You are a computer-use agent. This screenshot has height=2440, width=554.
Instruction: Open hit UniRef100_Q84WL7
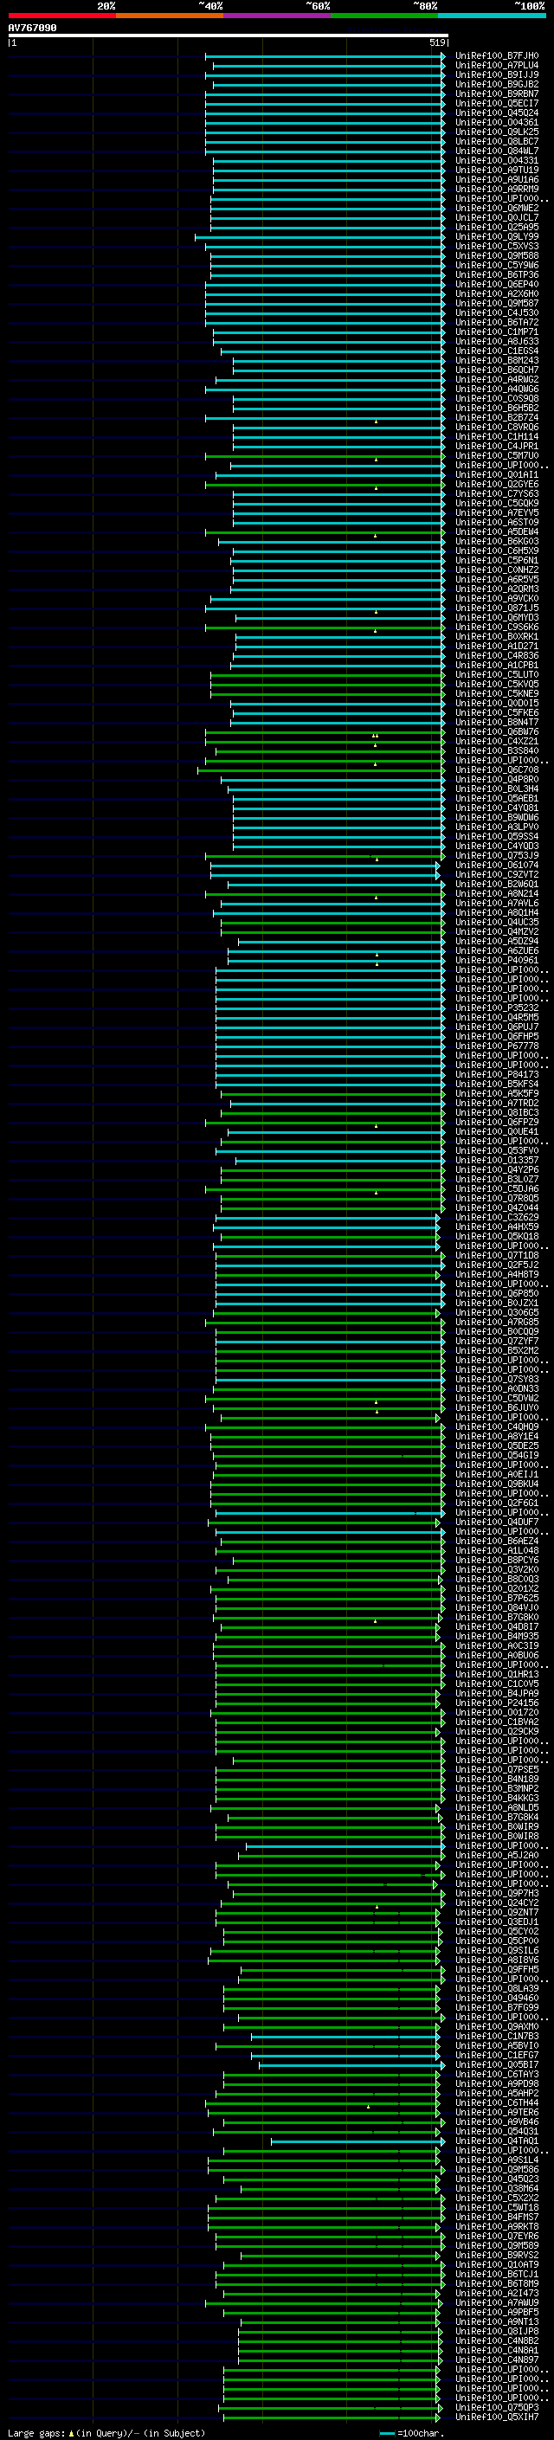click(497, 151)
